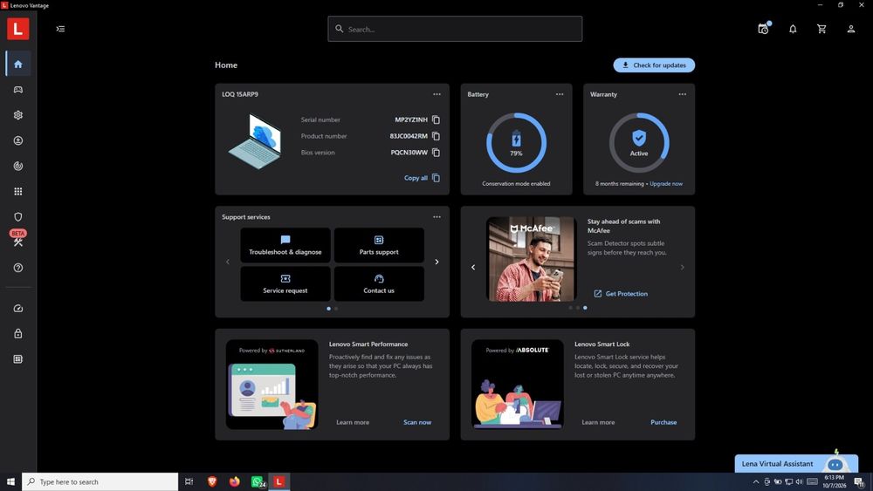Open the Device settings gear sidebar icon
Image resolution: width=873 pixels, height=491 pixels.
(x=17, y=115)
